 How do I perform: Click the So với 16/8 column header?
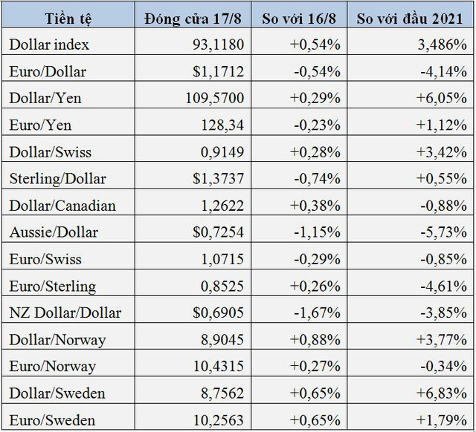[299, 15]
